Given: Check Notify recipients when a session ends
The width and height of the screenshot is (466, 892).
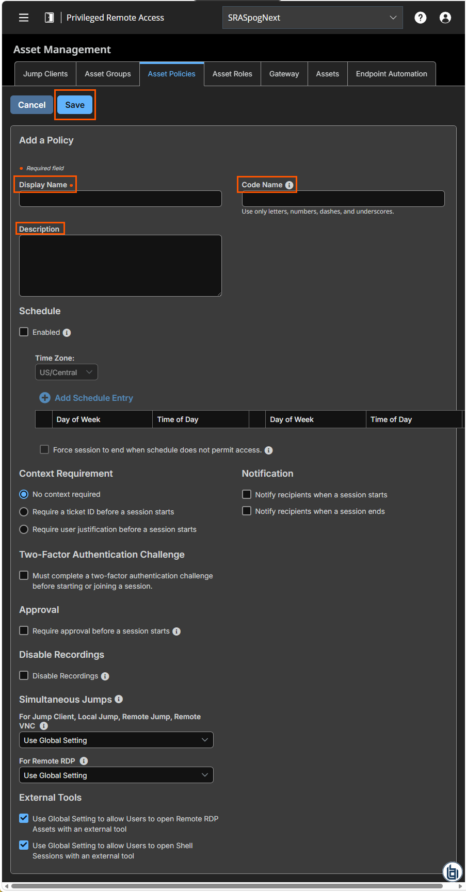Looking at the screenshot, I should [247, 511].
